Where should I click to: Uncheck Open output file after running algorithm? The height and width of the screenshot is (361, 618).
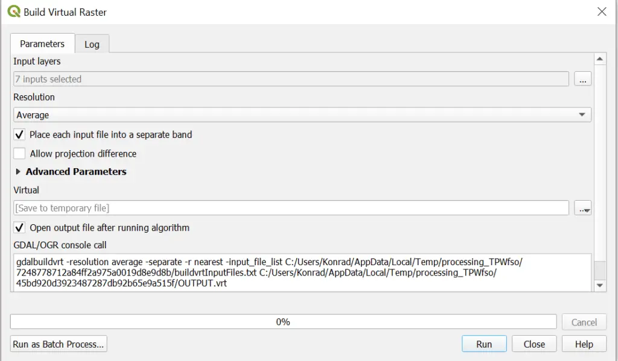(19, 228)
